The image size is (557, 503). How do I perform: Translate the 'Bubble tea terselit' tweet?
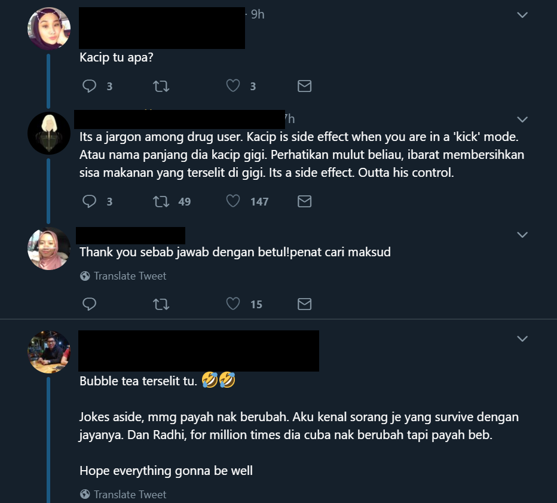[x=123, y=495]
